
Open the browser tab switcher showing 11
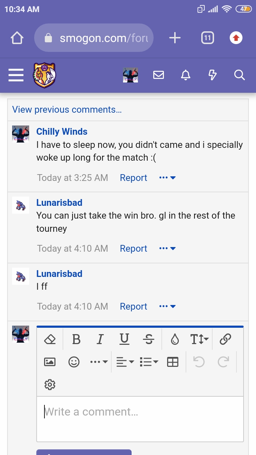(208, 38)
